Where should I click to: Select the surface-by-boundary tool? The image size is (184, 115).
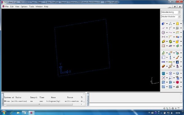(171, 46)
